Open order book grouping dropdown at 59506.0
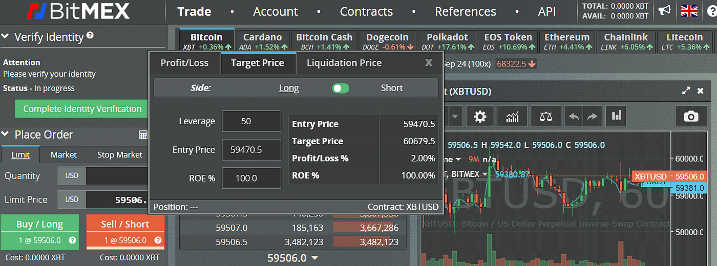This screenshot has height=266, width=717. 315,258
